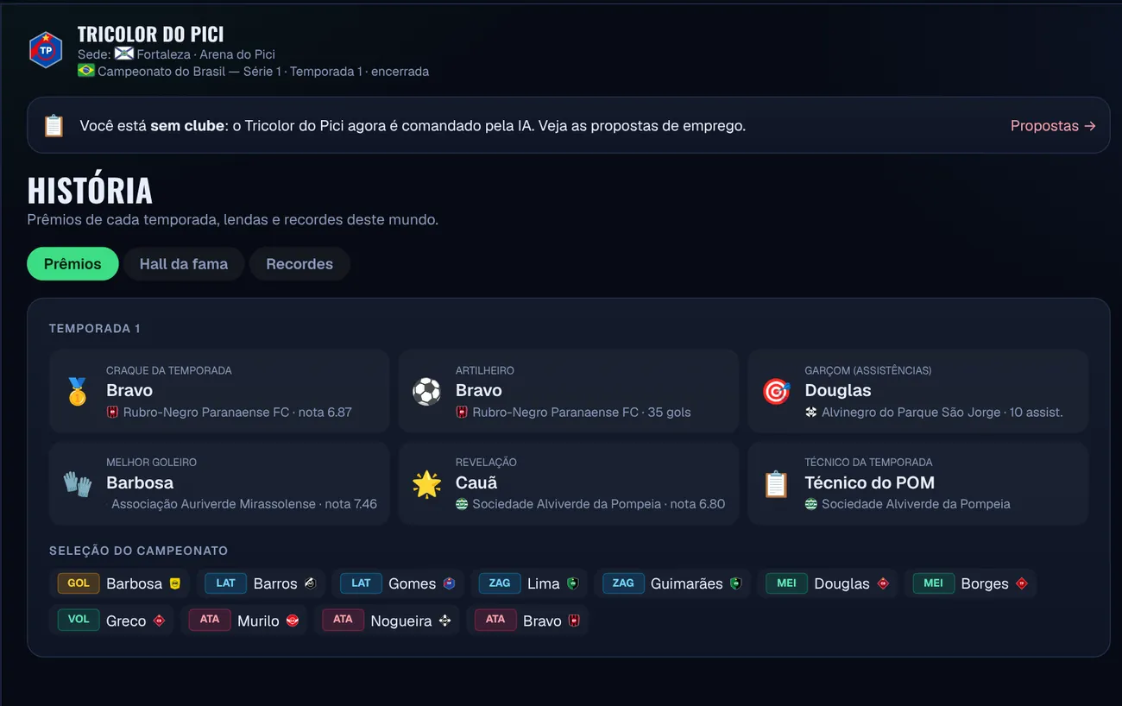Open the Recordes tab
This screenshot has width=1122, height=706.
tap(299, 264)
